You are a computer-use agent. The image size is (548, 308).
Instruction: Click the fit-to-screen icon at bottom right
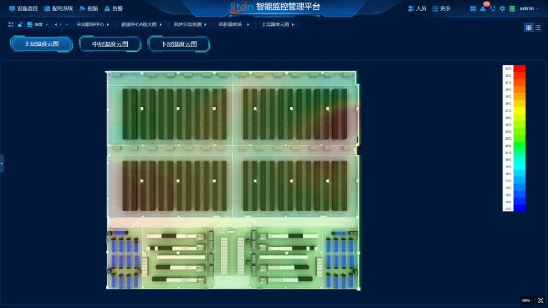(540, 300)
